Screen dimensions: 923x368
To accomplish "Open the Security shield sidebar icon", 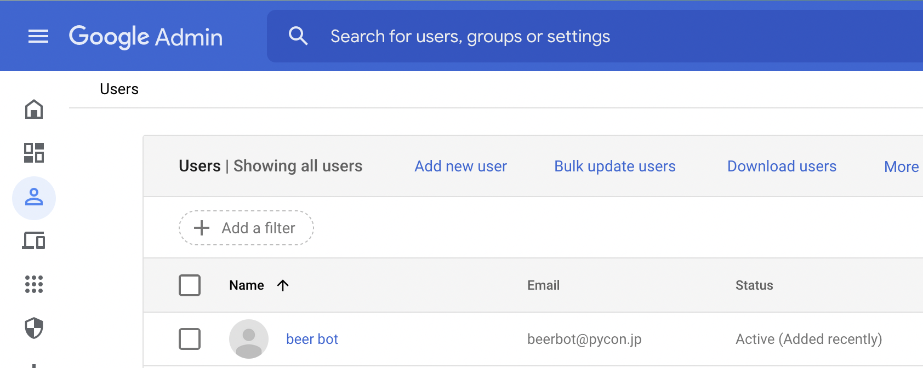I will (x=34, y=328).
